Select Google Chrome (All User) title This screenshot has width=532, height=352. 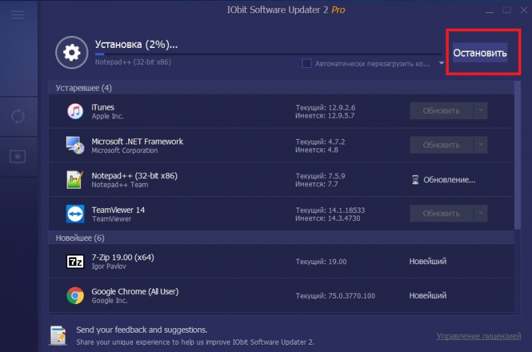[135, 291]
